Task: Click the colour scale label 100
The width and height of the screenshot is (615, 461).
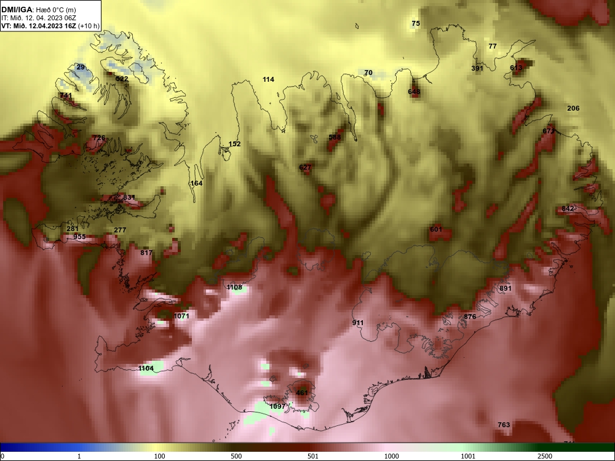Action: pos(160,456)
